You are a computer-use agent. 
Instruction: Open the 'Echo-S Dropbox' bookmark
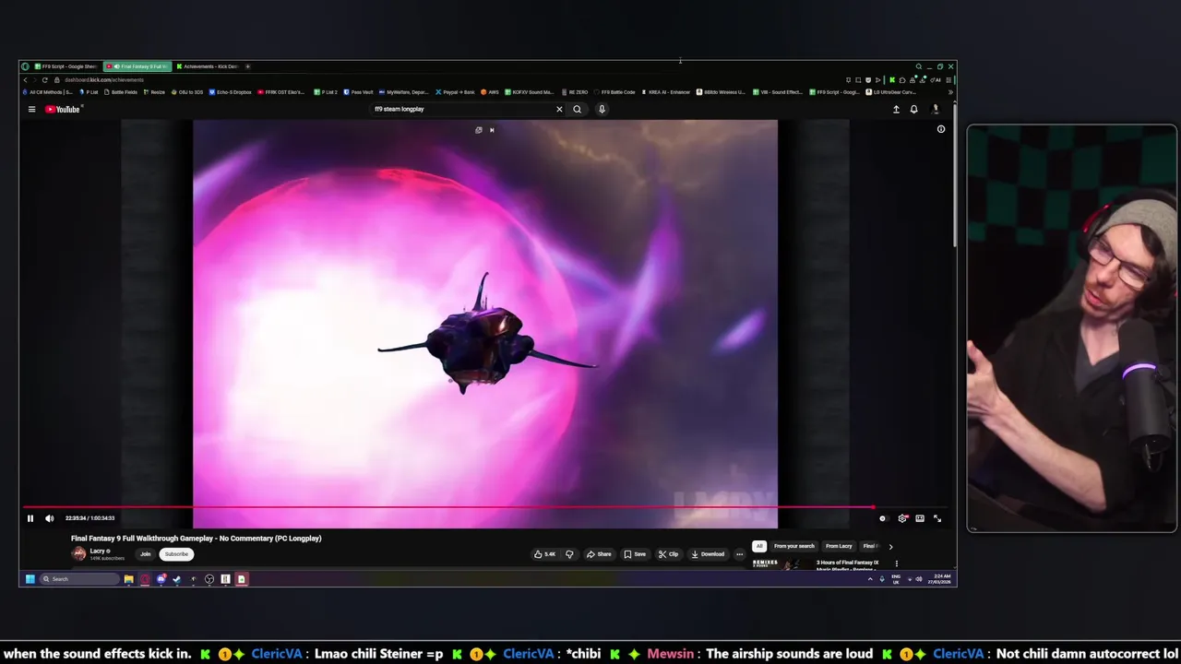(x=231, y=92)
